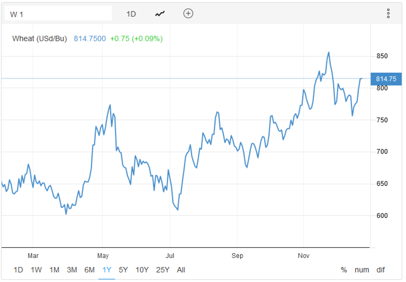Viewport: 406px width, 282px height.
Task: Click the add indicator plus icon
Action: [188, 14]
